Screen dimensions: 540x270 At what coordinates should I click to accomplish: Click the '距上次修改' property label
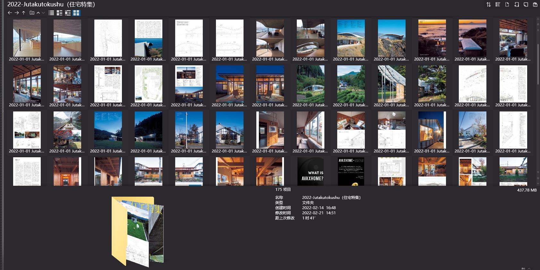pyautogui.click(x=285, y=218)
